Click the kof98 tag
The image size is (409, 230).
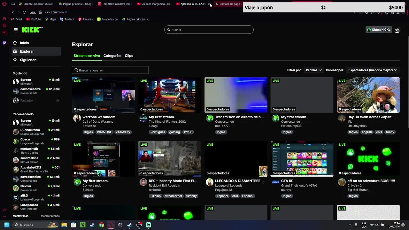pyautogui.click(x=188, y=132)
